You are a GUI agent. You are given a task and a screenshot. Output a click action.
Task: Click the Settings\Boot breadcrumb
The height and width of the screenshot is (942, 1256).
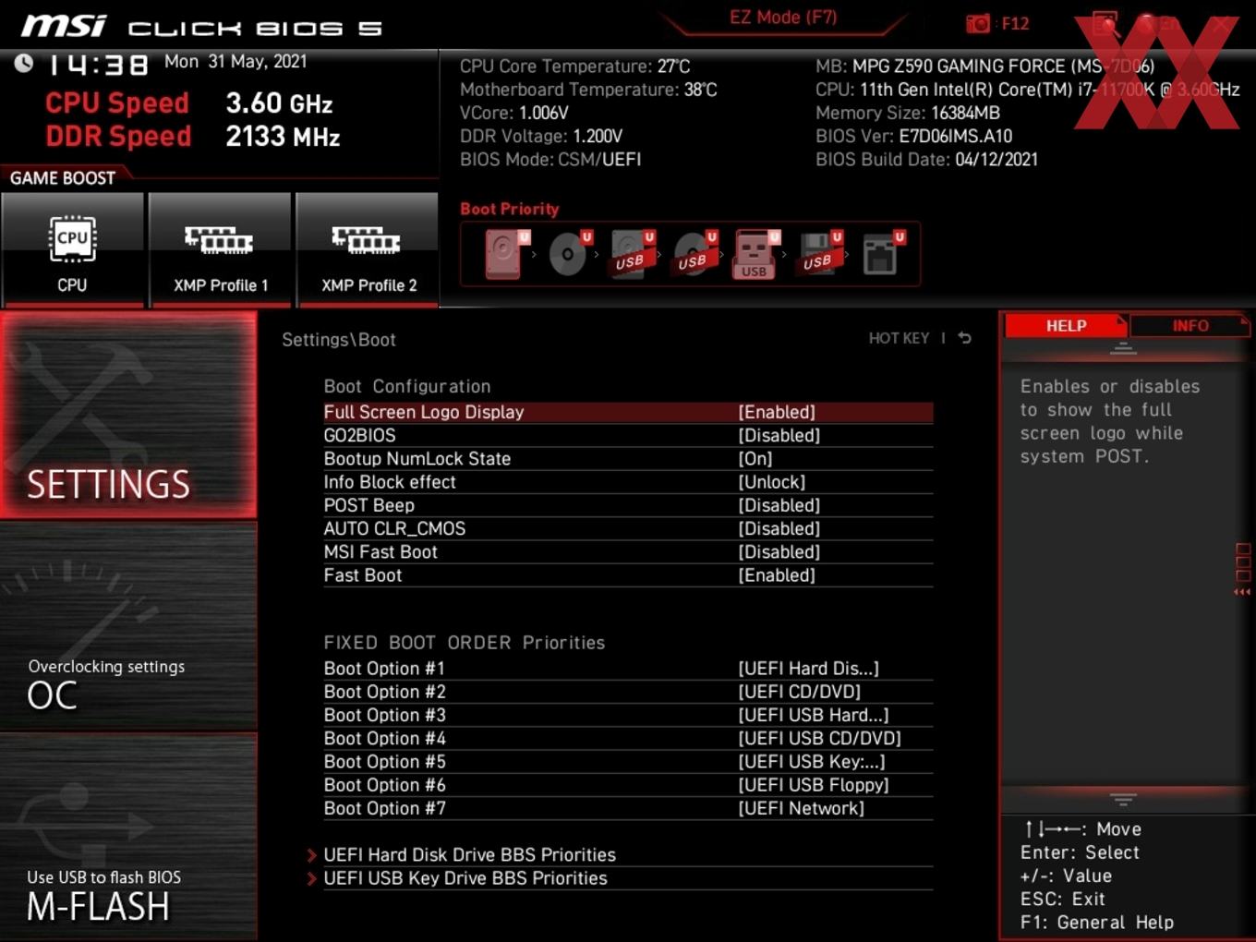point(339,340)
